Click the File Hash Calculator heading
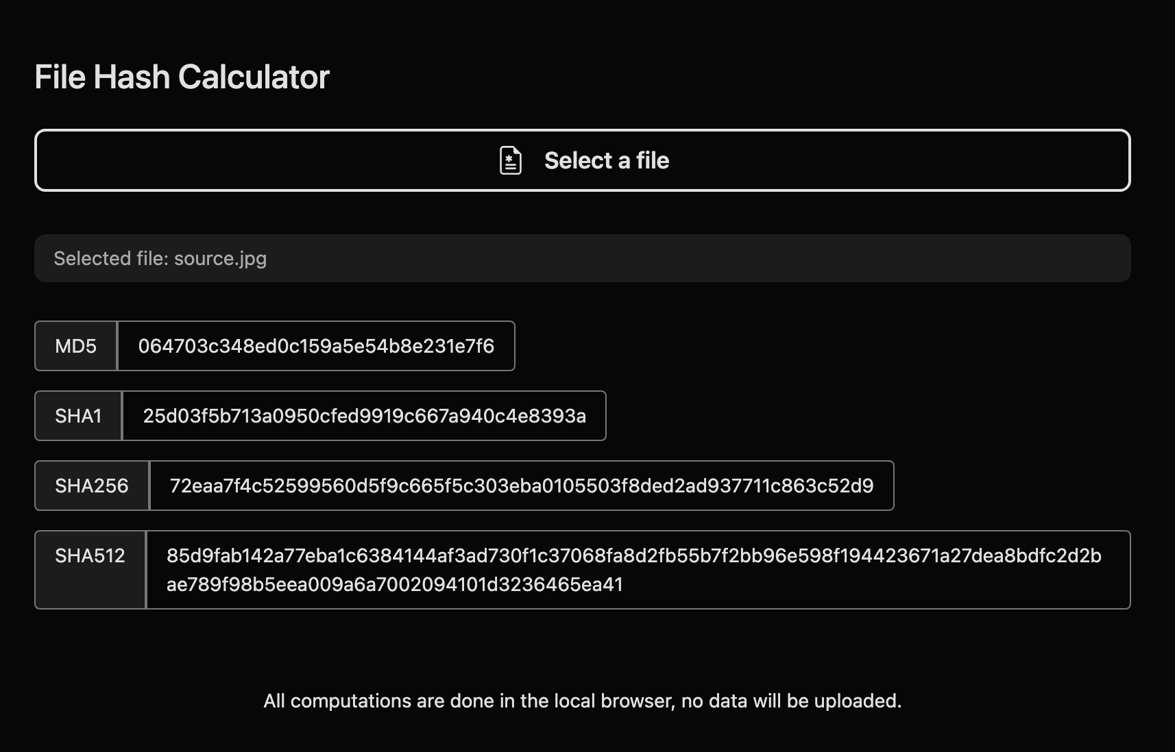 pos(182,77)
